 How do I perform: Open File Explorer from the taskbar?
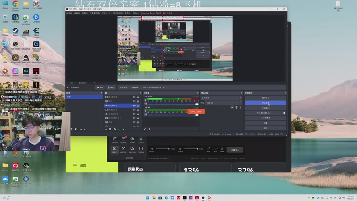click(154, 197)
